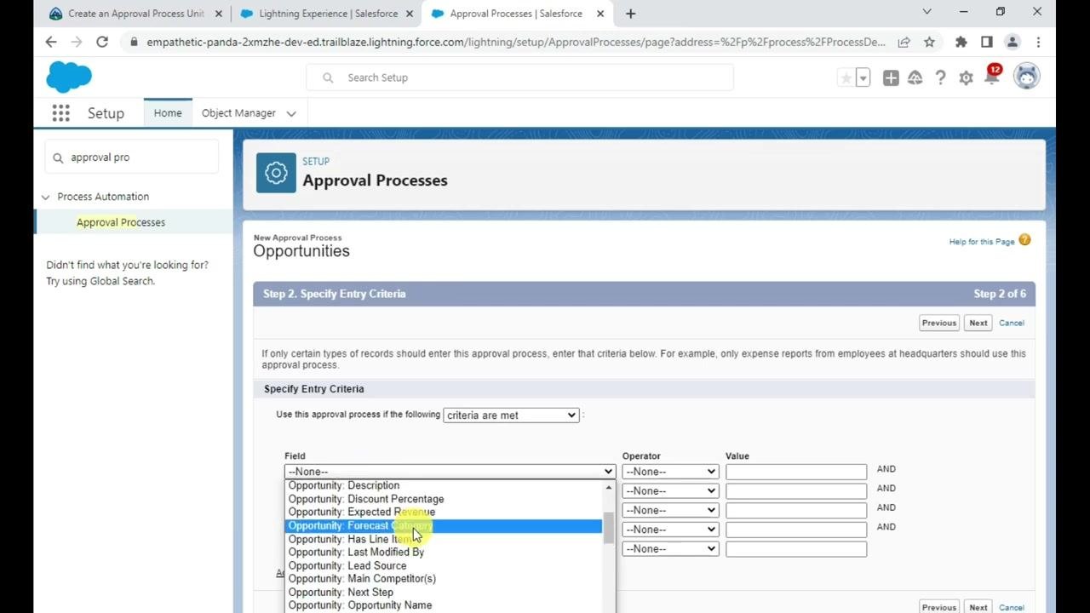Open the Salesforce Help question mark icon
Viewport: 1090px width, 613px height.
[940, 78]
